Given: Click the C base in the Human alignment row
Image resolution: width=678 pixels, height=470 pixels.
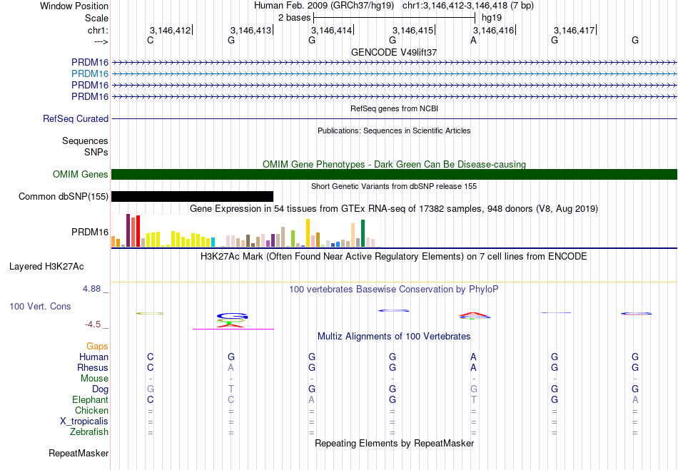Looking at the screenshot, I should 150,357.
